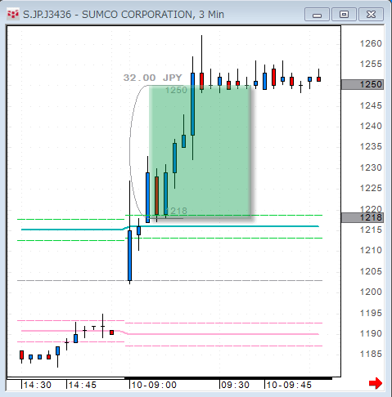
Task: Click the 1218 label inside the green box
Action: pos(176,211)
